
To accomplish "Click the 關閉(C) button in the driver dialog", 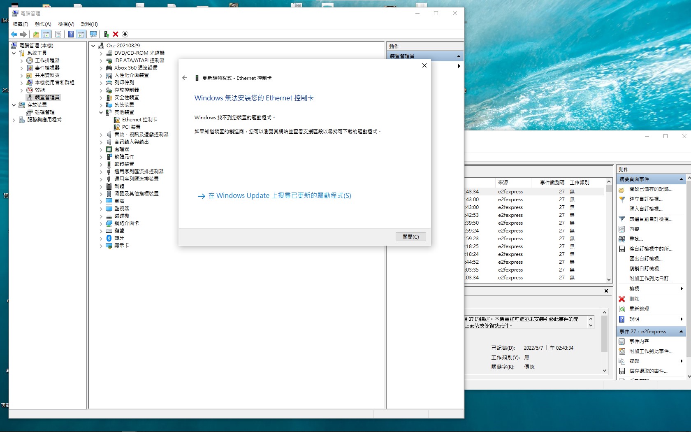I will coord(410,237).
